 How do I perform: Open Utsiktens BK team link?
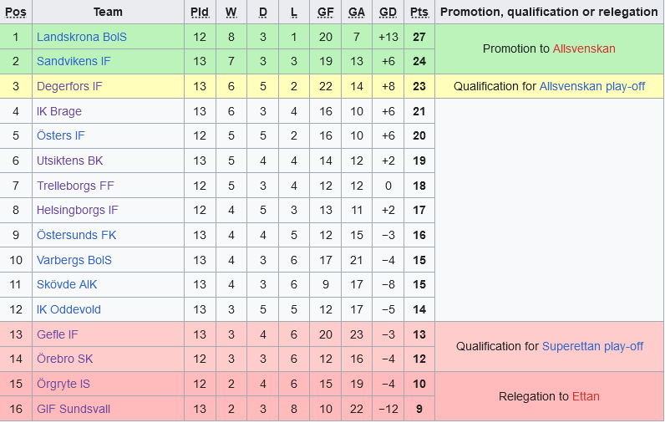point(70,161)
